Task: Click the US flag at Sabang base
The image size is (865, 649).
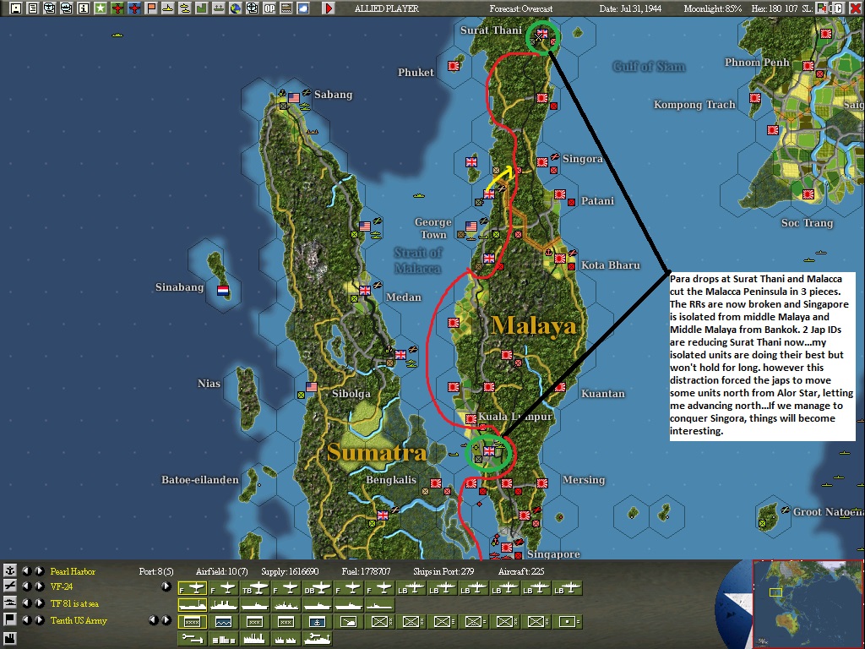Action: (x=294, y=98)
